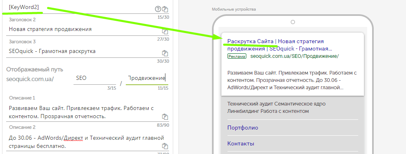Click the 'Заголовок 2' field label
This screenshot has height=154, width=406.
pyautogui.click(x=22, y=20)
